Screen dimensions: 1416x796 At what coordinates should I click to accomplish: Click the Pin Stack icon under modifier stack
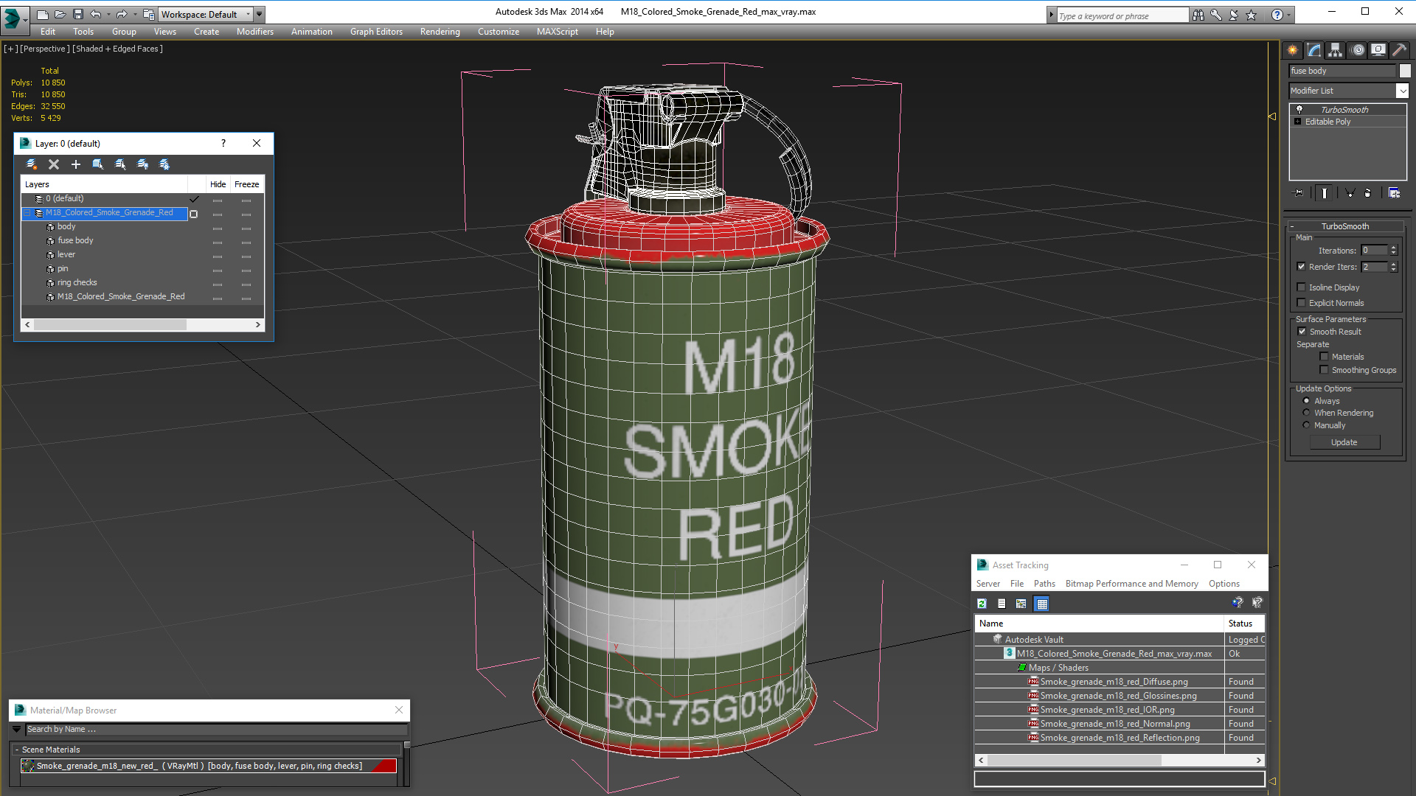pyautogui.click(x=1299, y=193)
